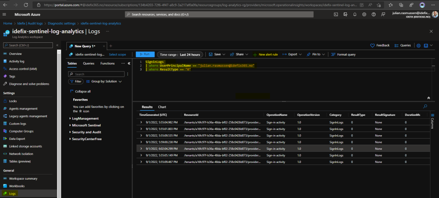Image resolution: width=439 pixels, height=198 pixels.
Task: Open the Group by: Solution dropdown
Action: [x=104, y=82]
